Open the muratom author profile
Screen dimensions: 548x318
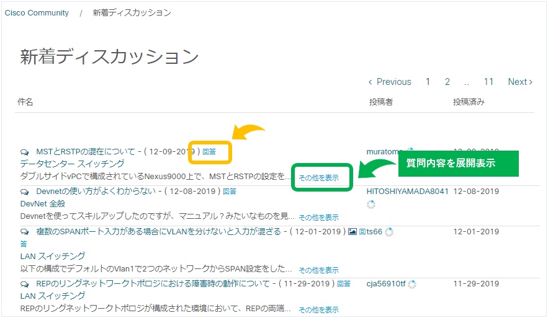382,152
